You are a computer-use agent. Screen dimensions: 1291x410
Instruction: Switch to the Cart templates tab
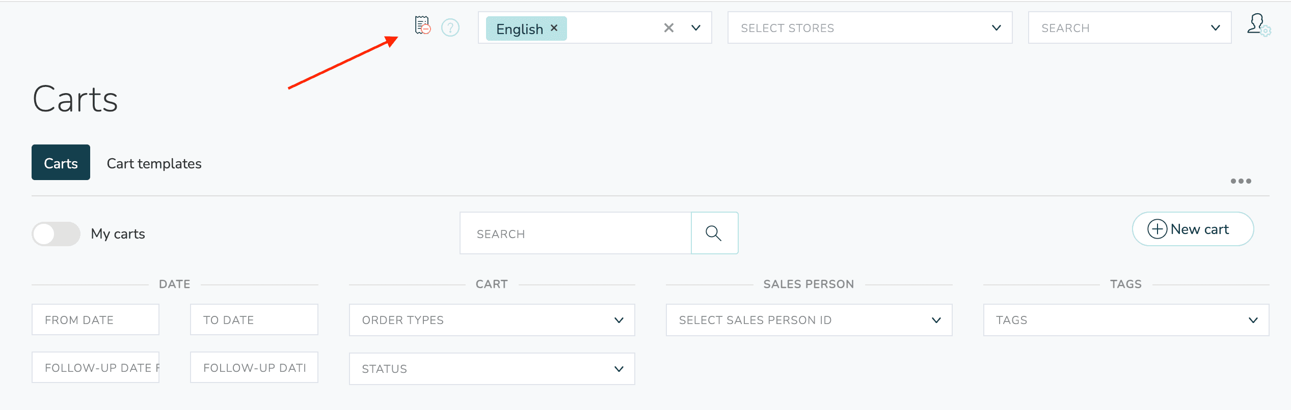click(154, 163)
